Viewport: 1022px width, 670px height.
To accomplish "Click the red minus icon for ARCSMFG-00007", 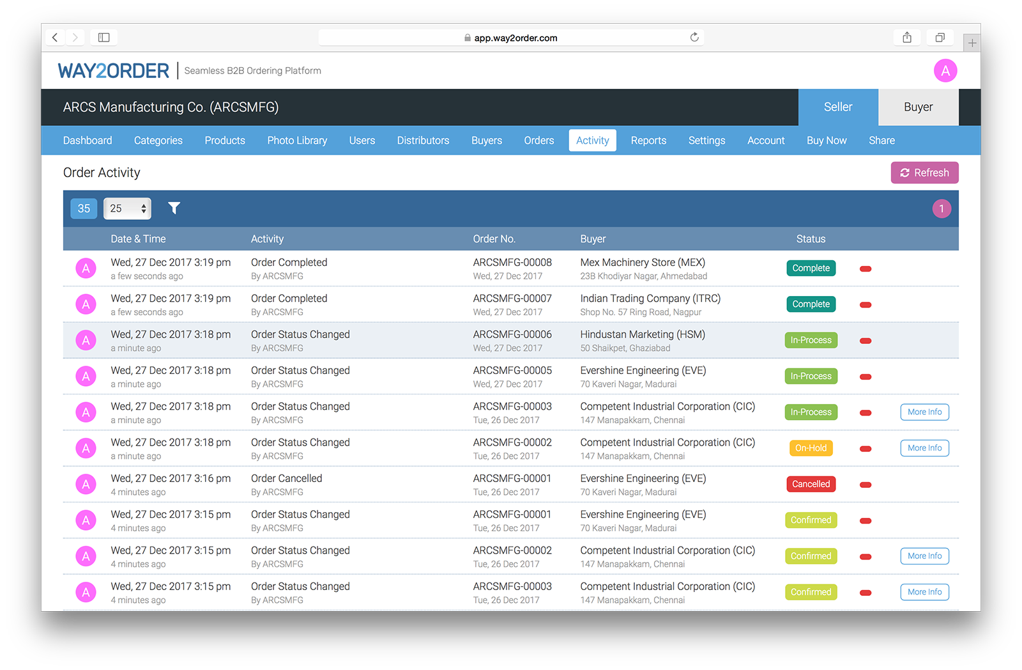I will [x=866, y=304].
